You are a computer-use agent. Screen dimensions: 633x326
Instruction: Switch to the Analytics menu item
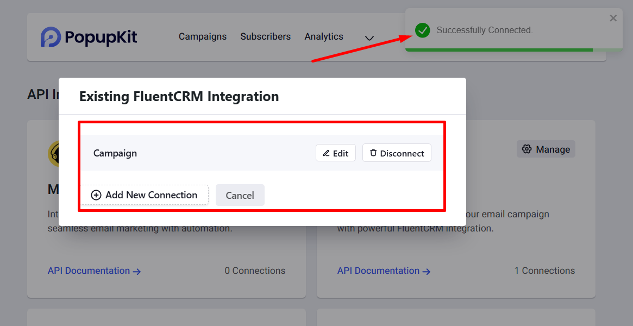tap(324, 37)
